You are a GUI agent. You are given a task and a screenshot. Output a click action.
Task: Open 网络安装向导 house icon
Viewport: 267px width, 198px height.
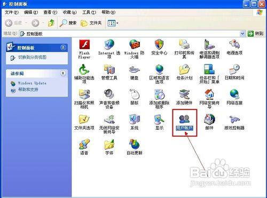tap(209, 94)
